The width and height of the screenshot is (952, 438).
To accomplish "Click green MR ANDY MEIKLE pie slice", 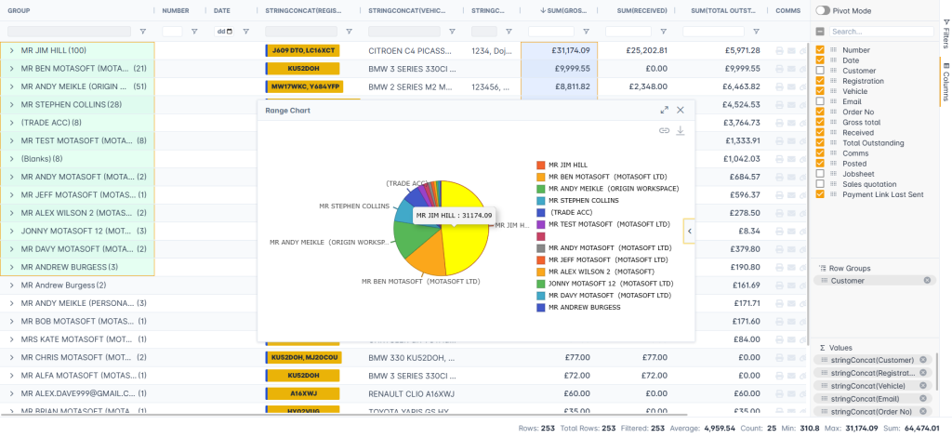I will click(x=413, y=240).
